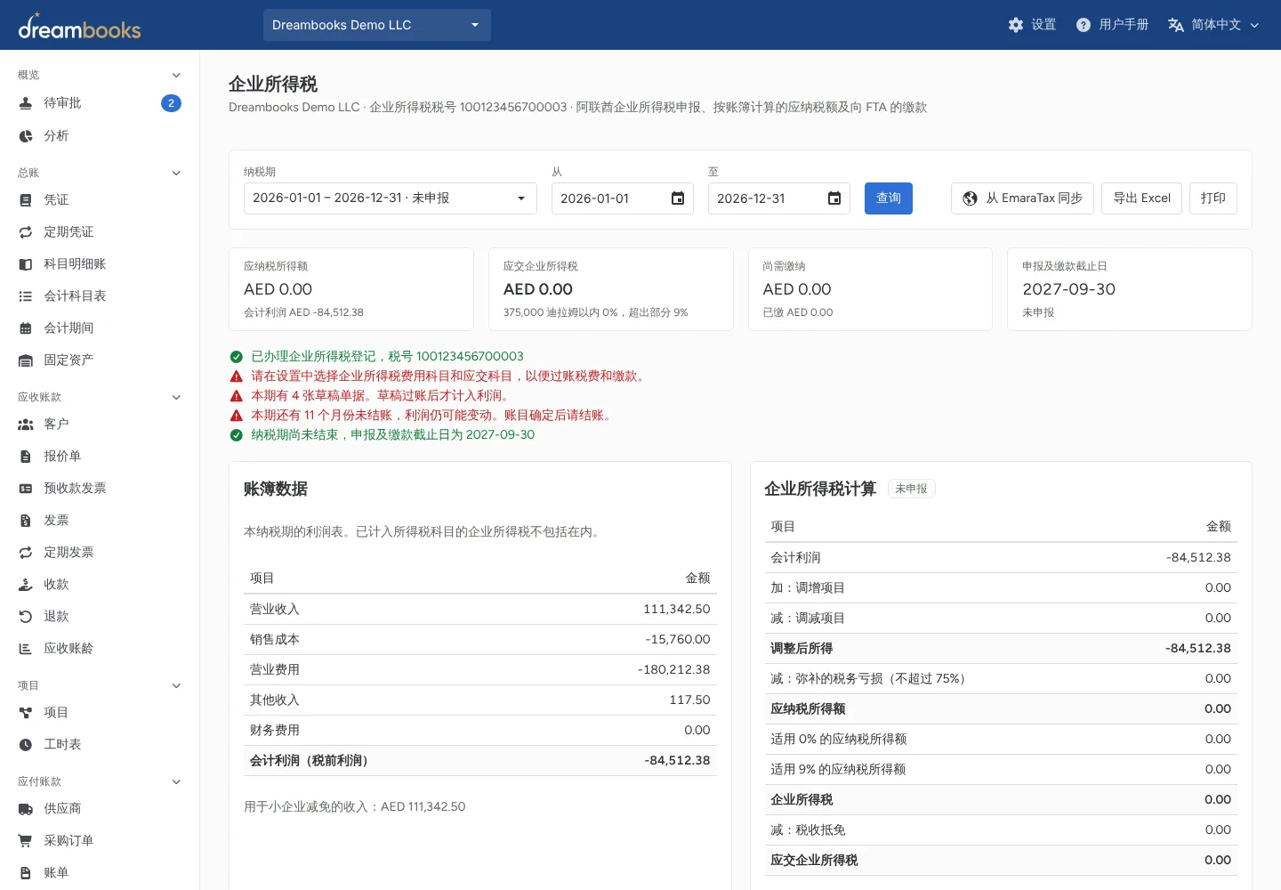The height and width of the screenshot is (890, 1281).
Task: Click the 分析 pie chart icon
Action: [26, 136]
